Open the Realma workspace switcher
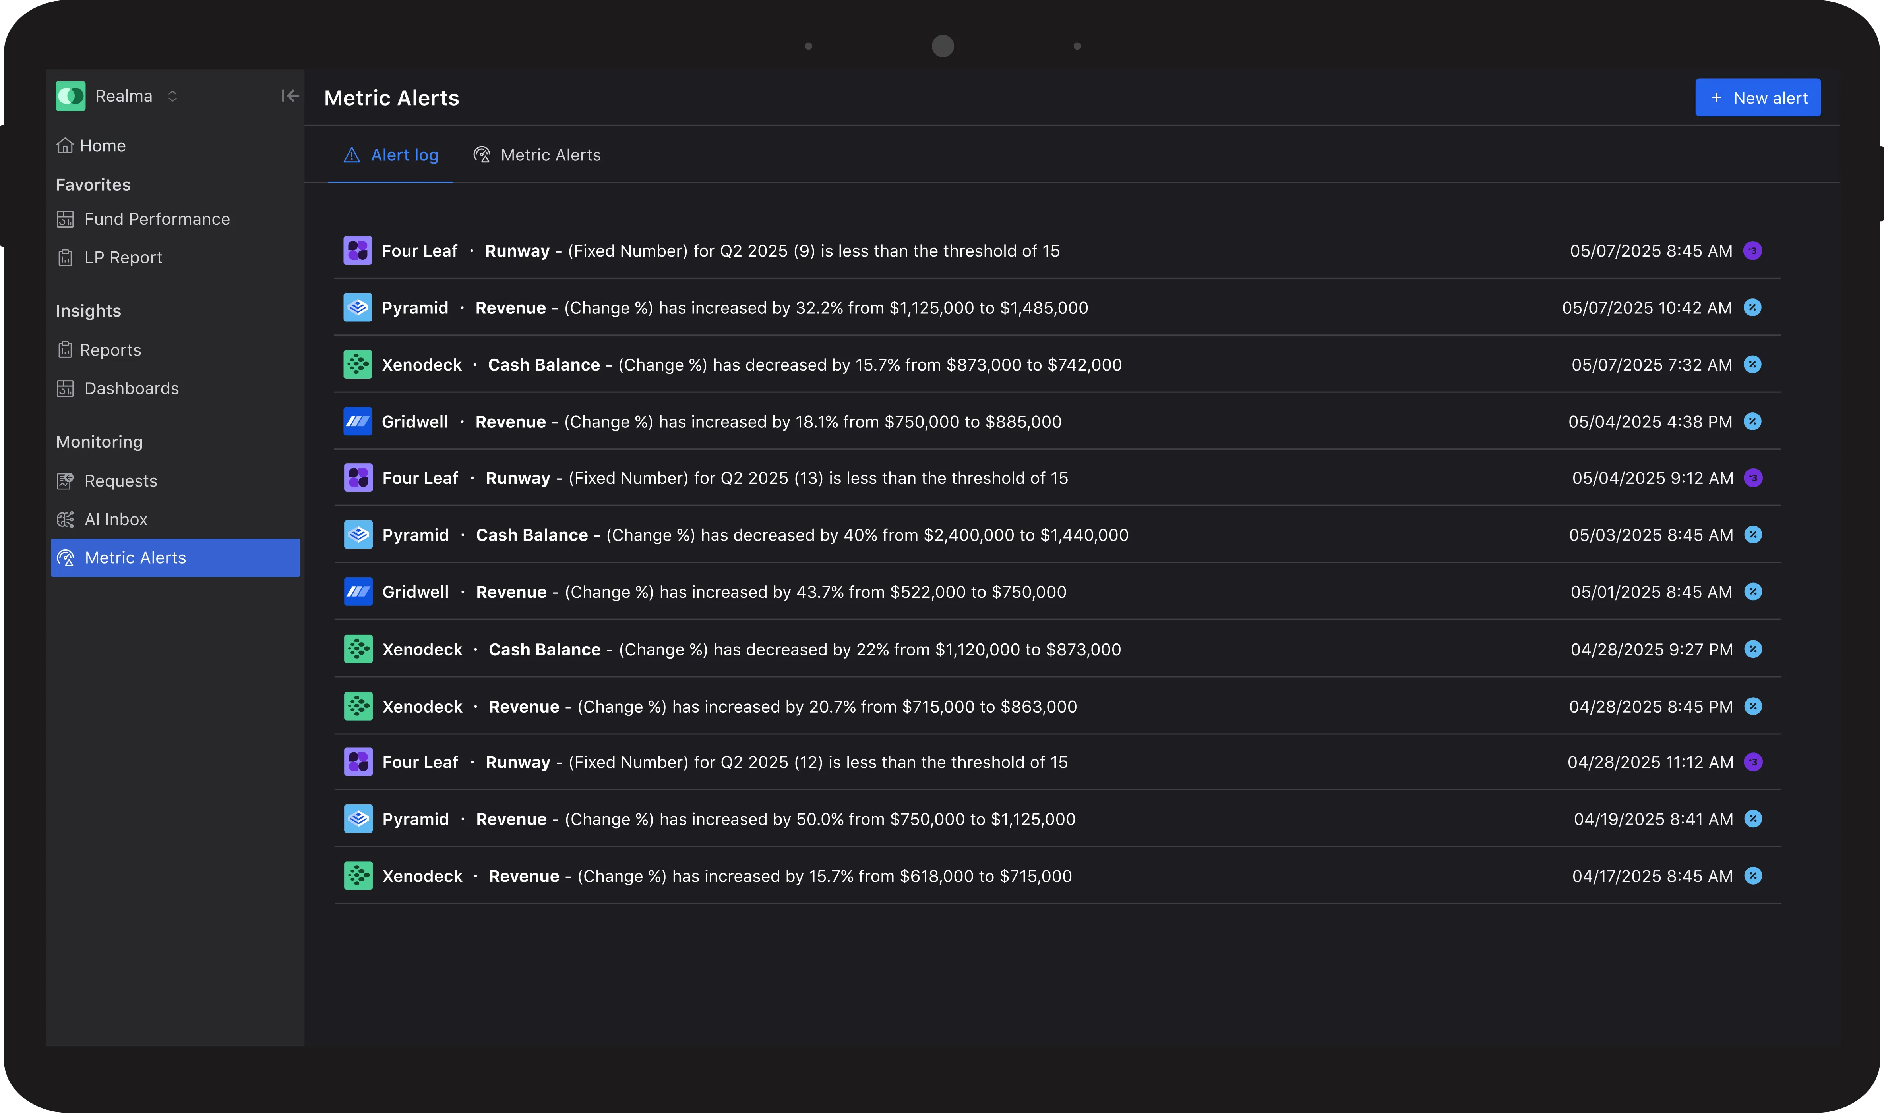This screenshot has height=1113, width=1884. (x=172, y=96)
